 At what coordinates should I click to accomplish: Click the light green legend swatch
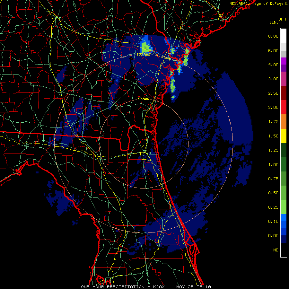pos(284,207)
